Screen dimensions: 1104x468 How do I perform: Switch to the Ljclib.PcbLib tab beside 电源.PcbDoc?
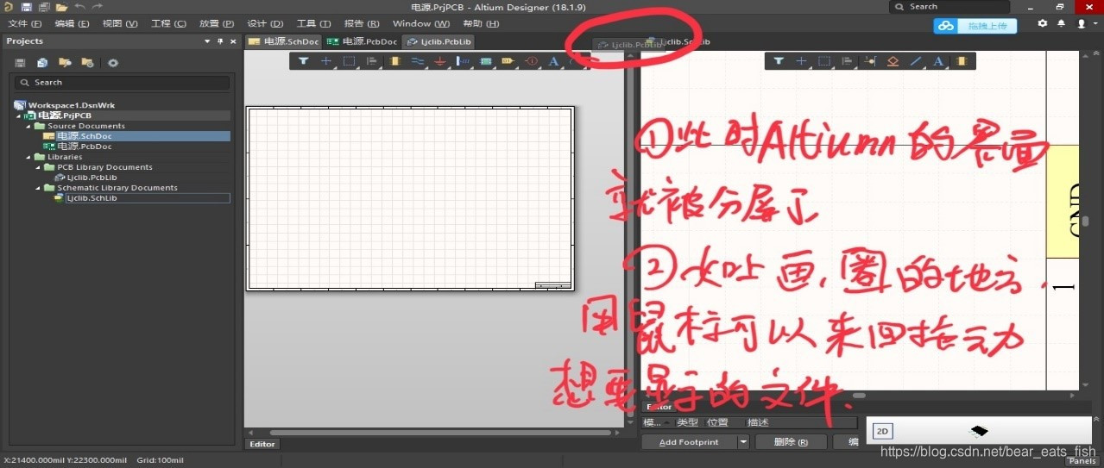click(438, 41)
